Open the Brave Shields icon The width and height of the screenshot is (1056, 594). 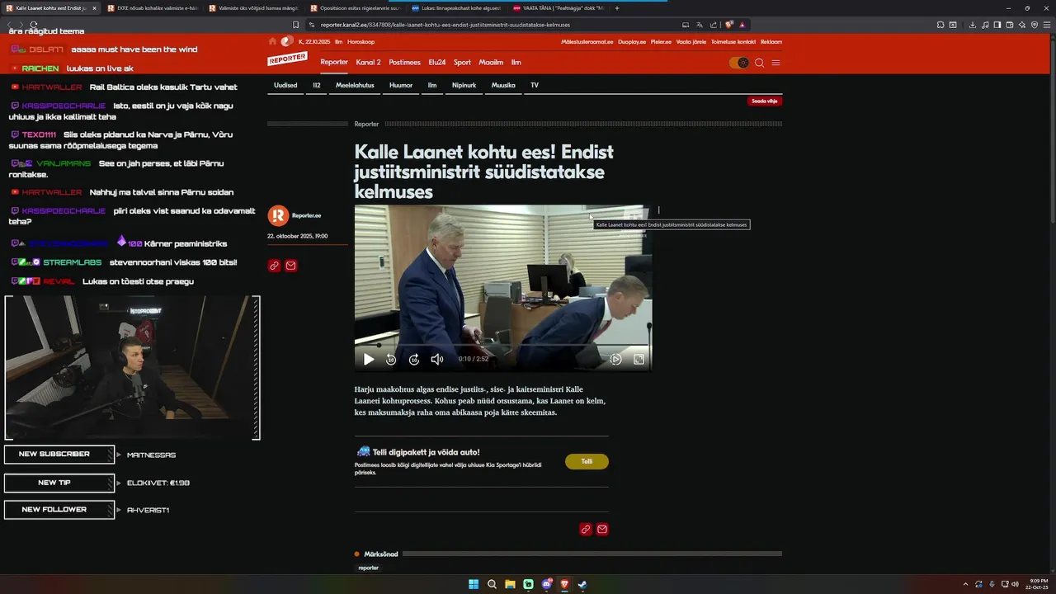coord(728,25)
